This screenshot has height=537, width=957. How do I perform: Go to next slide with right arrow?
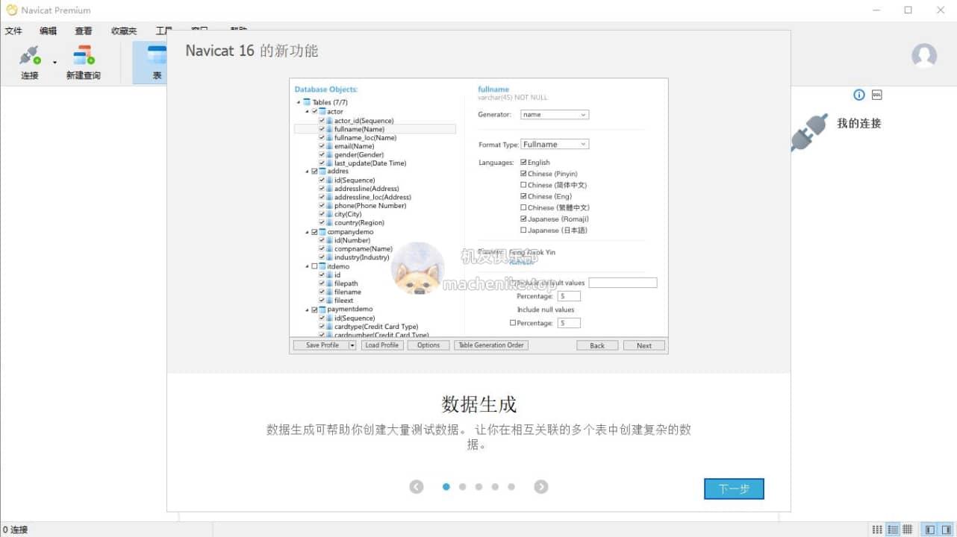(x=541, y=487)
